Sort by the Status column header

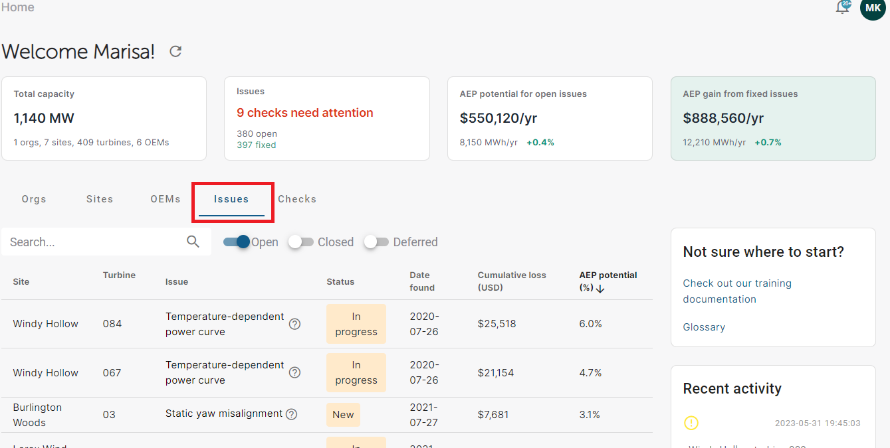(340, 281)
